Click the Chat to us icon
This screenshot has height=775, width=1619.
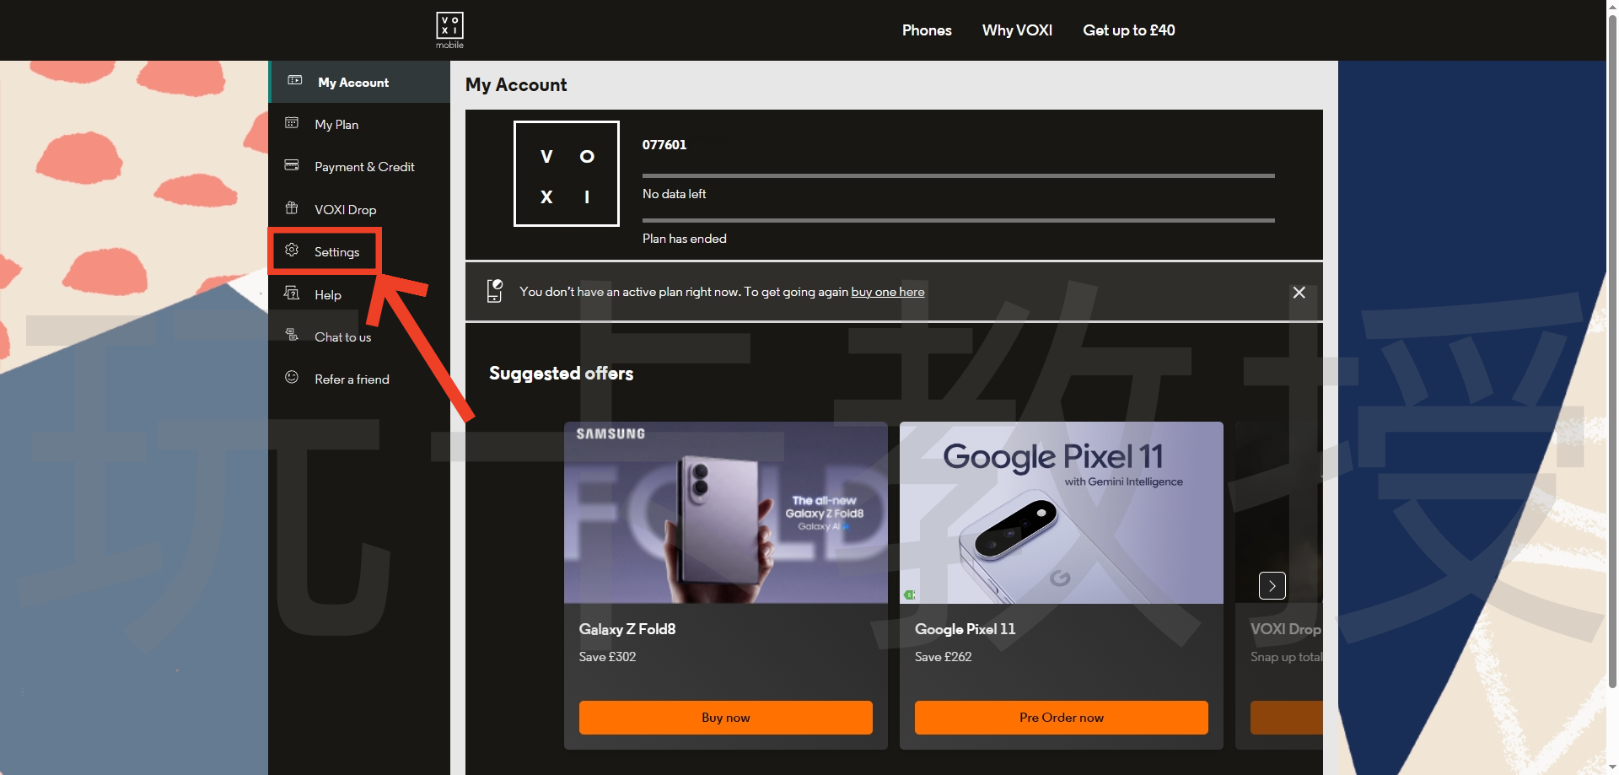[x=292, y=336]
